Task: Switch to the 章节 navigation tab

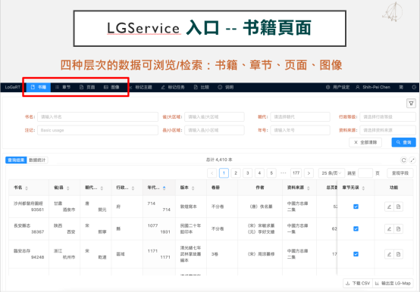Action: pos(63,87)
